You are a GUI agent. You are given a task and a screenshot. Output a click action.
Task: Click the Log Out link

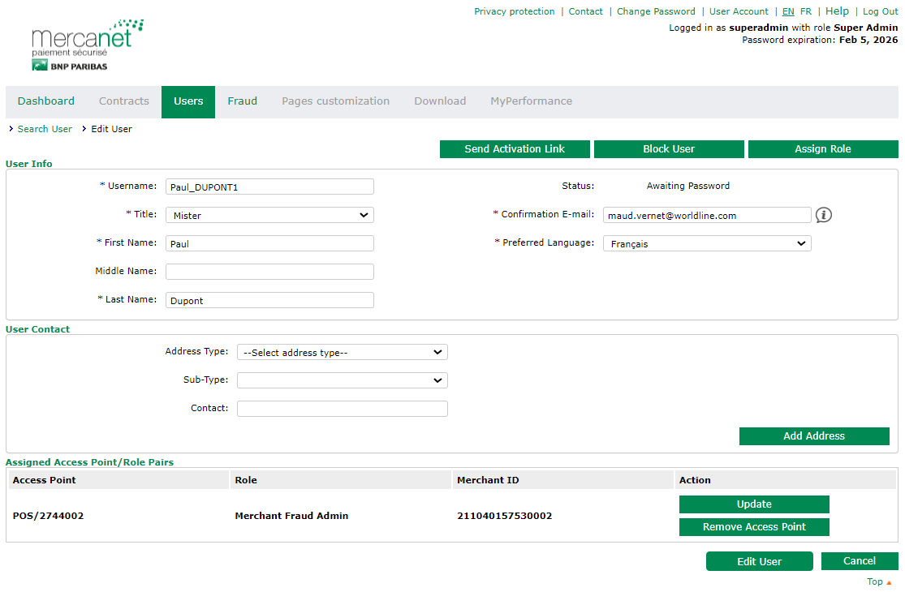880,11
